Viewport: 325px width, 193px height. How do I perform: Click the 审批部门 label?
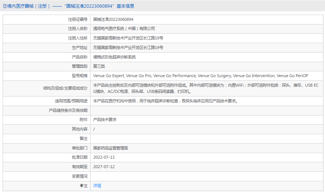point(80,148)
